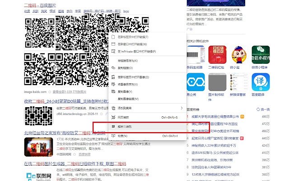Expand the 添加到集锦 submenu chevron
The height and width of the screenshot is (181, 289).
pos(182,108)
